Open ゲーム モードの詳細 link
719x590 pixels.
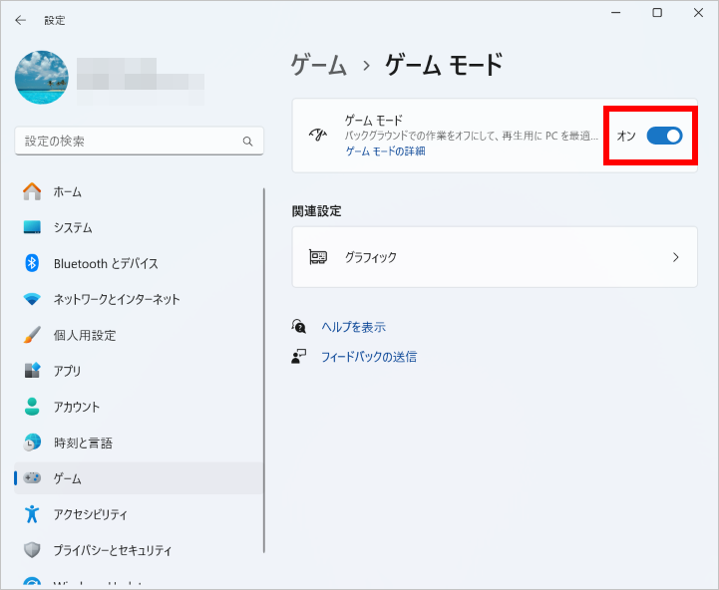coord(385,151)
